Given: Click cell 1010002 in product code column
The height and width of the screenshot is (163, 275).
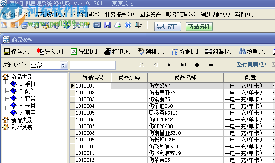Looking at the screenshot, I should (x=93, y=93).
